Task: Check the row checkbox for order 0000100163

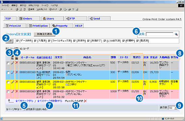Action: (x=8, y=92)
